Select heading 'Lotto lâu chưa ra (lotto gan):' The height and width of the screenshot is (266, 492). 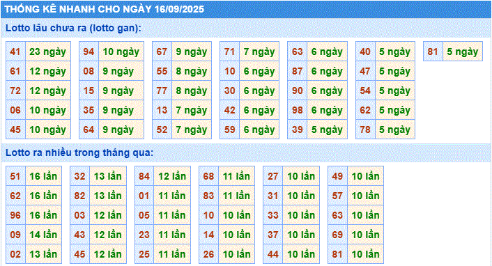tap(73, 28)
